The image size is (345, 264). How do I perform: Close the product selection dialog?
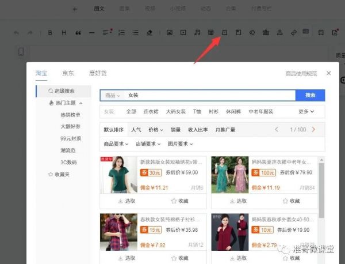329,73
